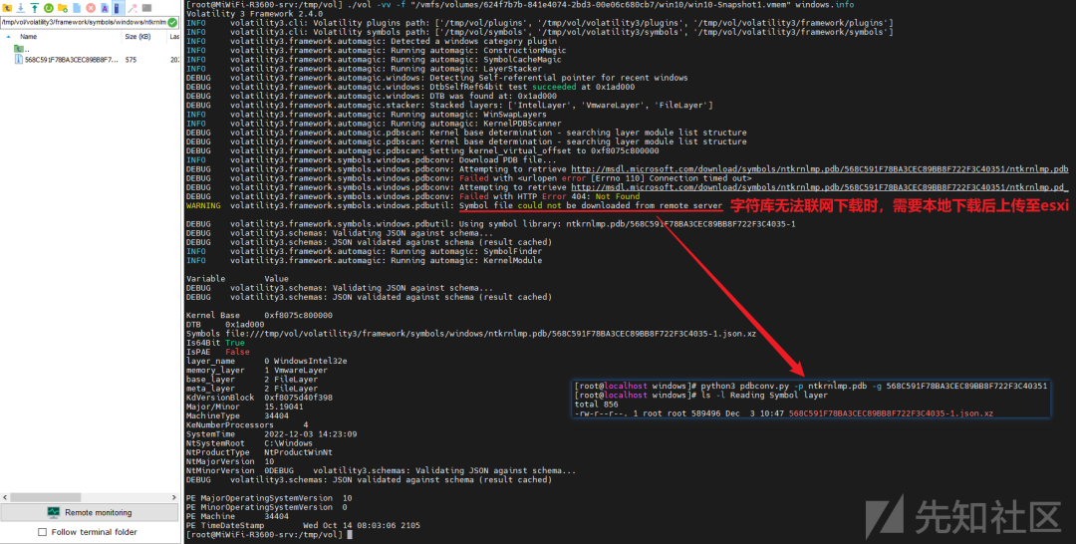Click the SFTP remote path input field
Viewport: 1076px width, 544px height.
pyautogui.click(x=84, y=22)
